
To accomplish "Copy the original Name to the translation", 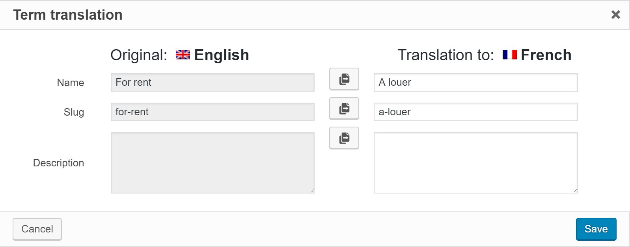I will coord(344,79).
